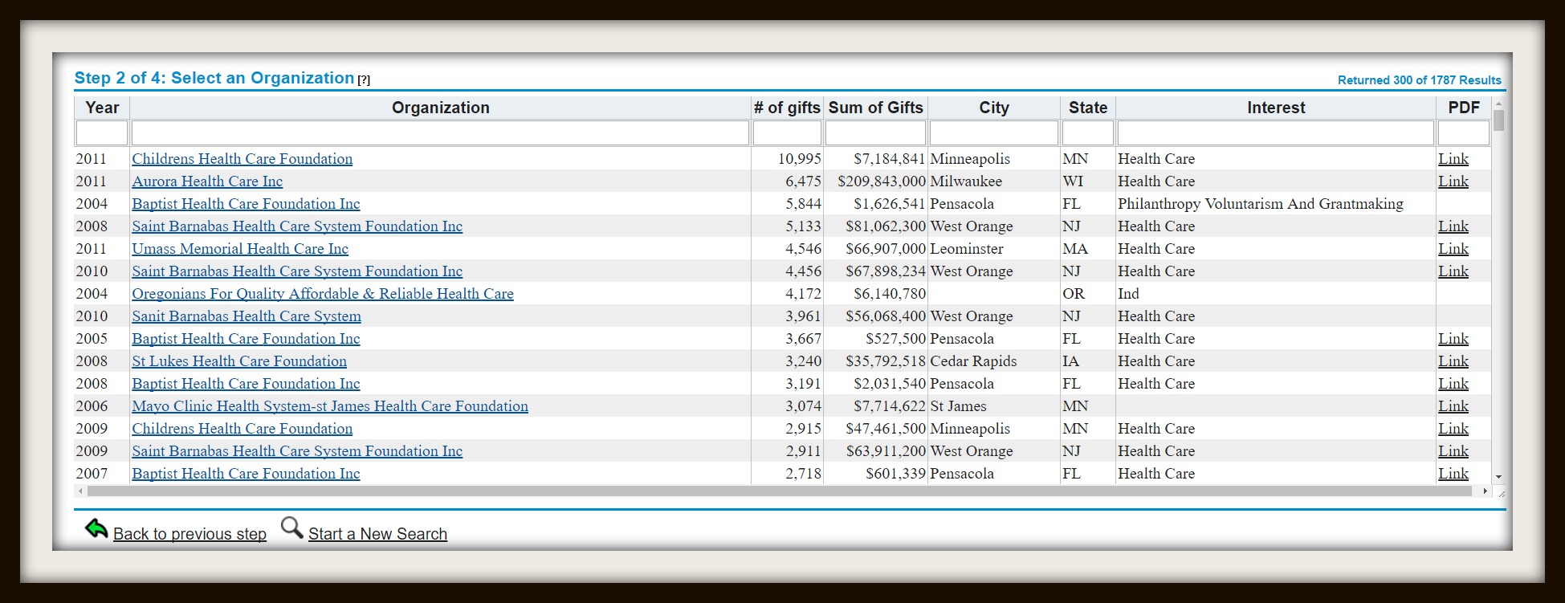Open PDF Link for 2010 Saint Barnabas Foundation row
Image resolution: width=1565 pixels, height=603 pixels.
1453,271
